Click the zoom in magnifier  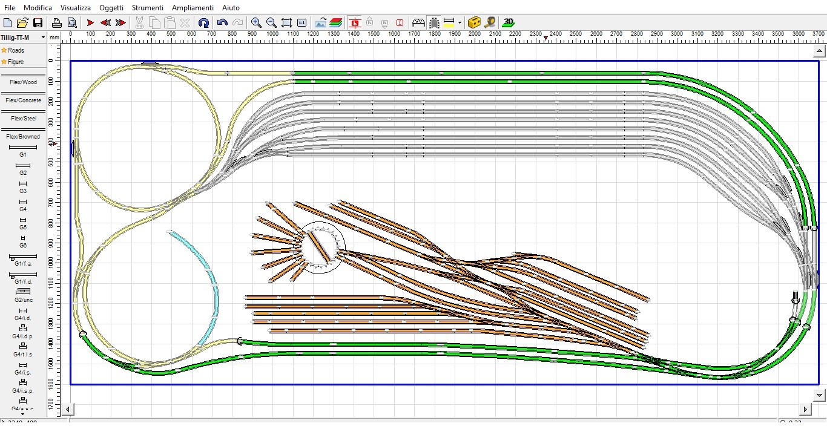coord(256,22)
